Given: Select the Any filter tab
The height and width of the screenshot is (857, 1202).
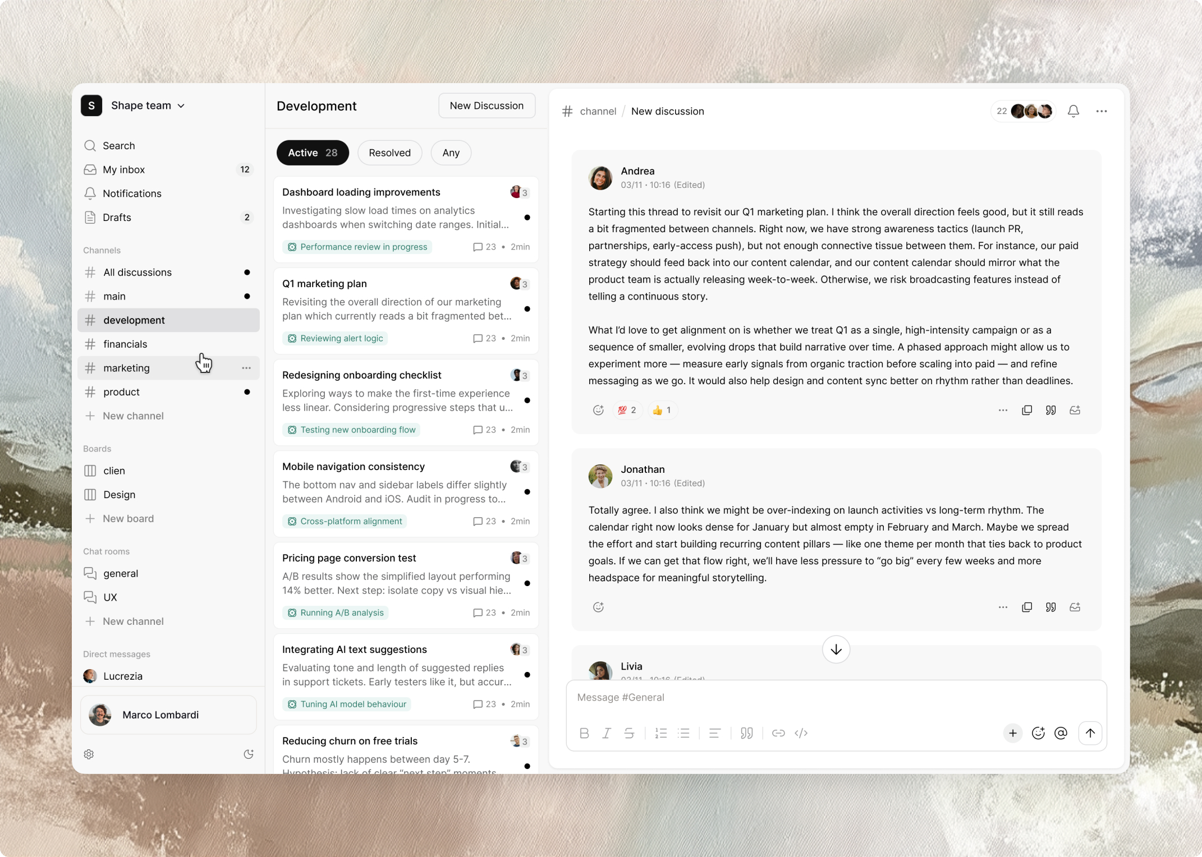Looking at the screenshot, I should pos(451,153).
